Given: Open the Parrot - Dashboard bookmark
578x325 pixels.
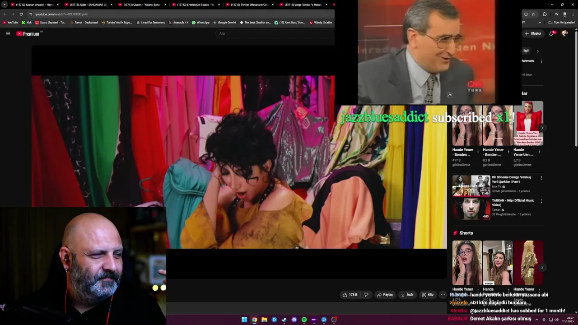Looking at the screenshot, I should click(x=84, y=22).
